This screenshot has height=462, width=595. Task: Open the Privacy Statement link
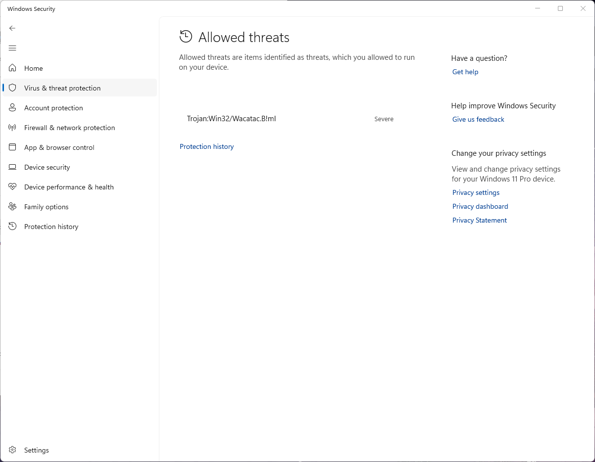(480, 220)
